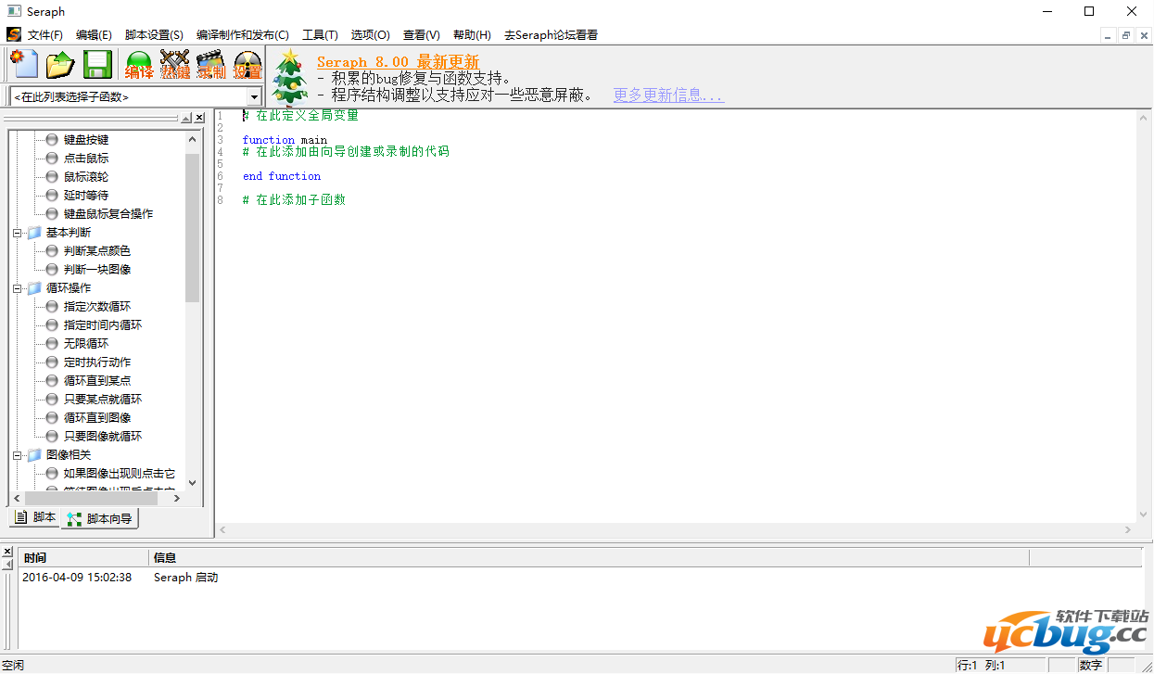This screenshot has width=1154, height=674.
Task: Open the 设置 settings toolbar icon
Action: (247, 64)
